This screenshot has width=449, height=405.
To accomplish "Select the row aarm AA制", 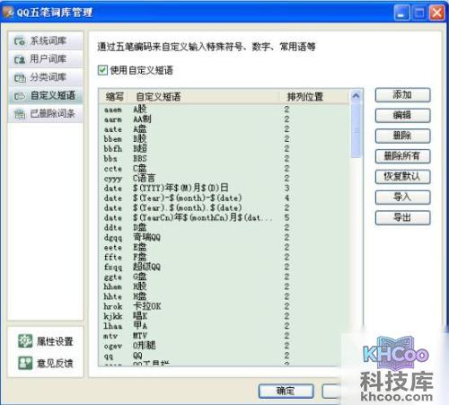I will tap(224, 119).
